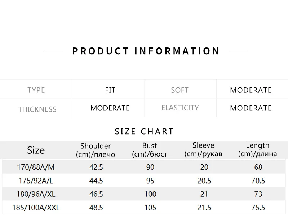The width and height of the screenshot is (288, 222).
Task: Click the THICKNESS label cell
Action: 37,109
